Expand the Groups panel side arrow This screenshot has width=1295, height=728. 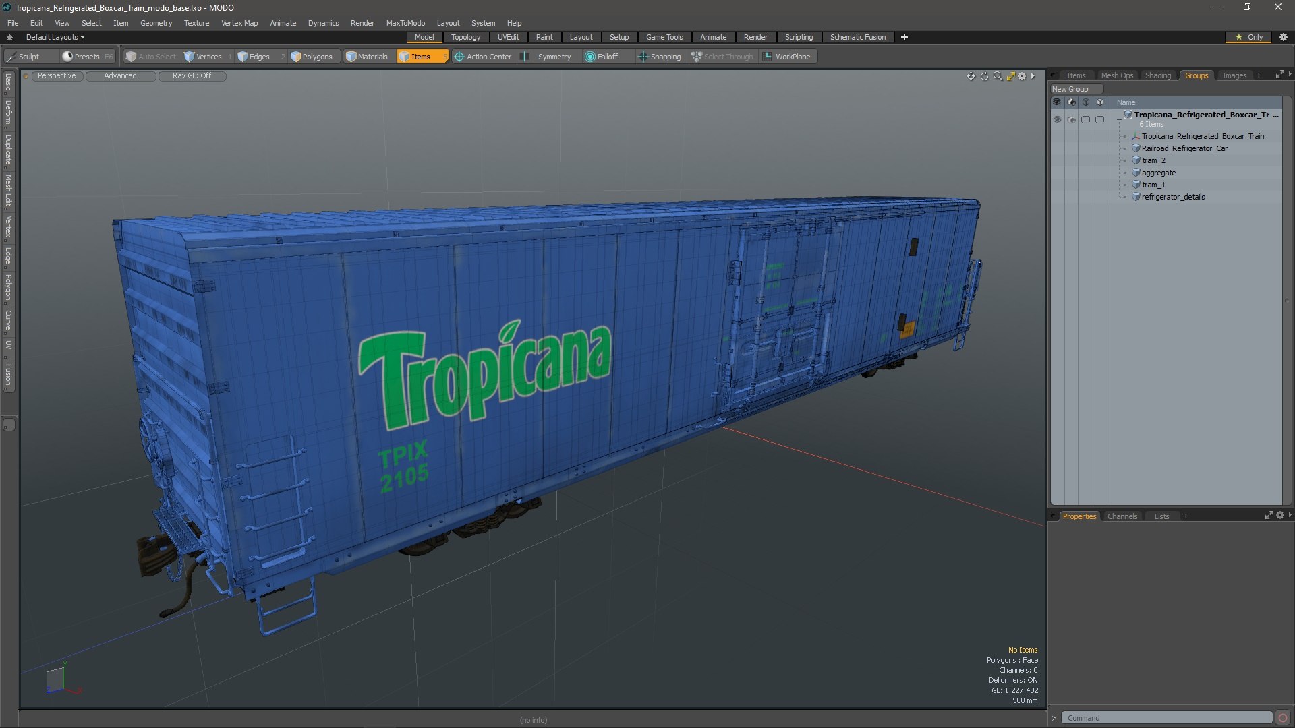1290,74
